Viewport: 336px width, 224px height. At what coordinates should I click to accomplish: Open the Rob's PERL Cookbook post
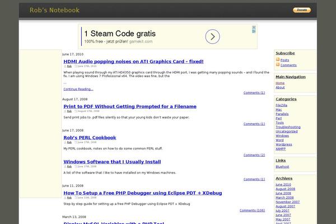[90, 138]
